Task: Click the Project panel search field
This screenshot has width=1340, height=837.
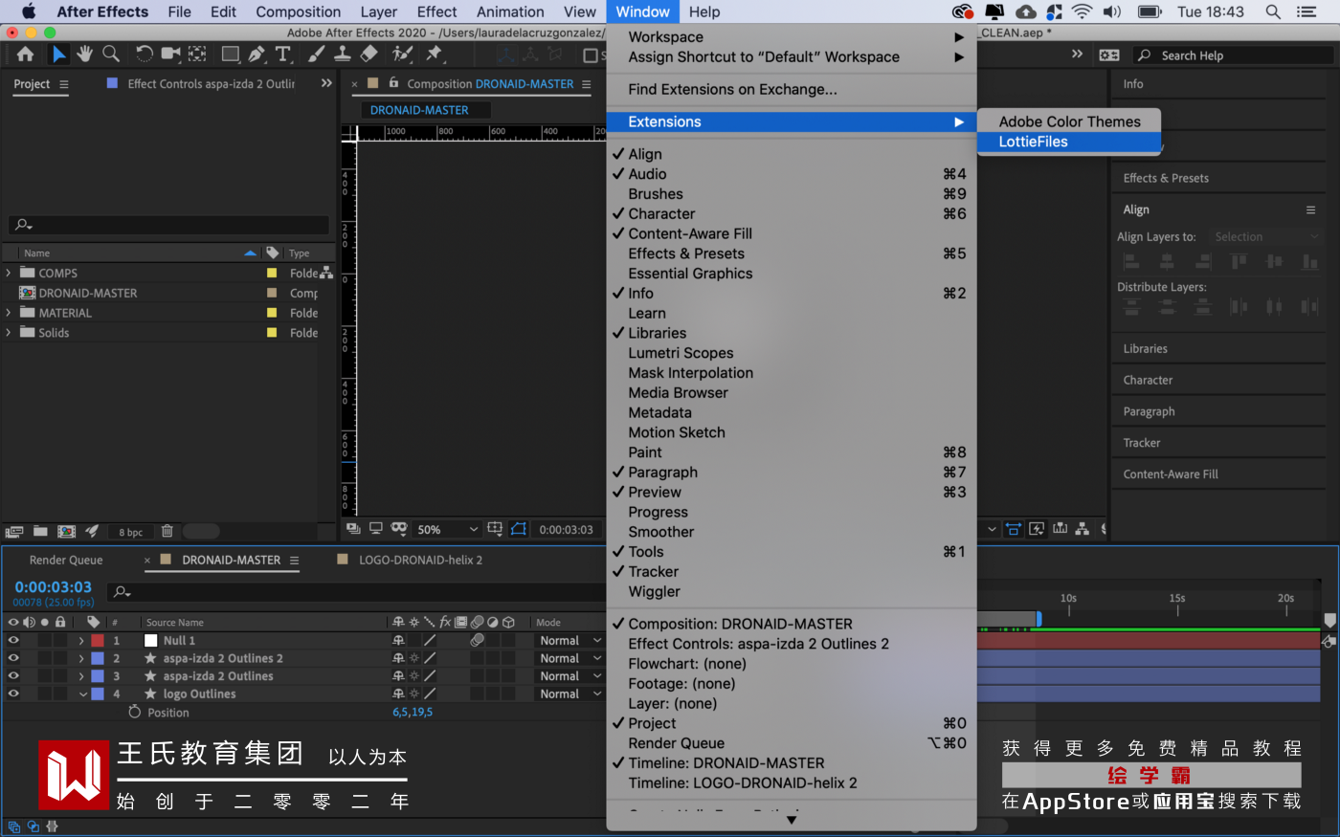Action: 168,225
